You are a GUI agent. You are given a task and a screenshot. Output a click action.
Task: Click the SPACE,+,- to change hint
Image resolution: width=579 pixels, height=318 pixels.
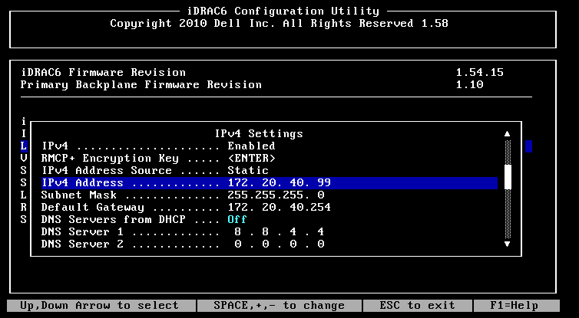[280, 306]
